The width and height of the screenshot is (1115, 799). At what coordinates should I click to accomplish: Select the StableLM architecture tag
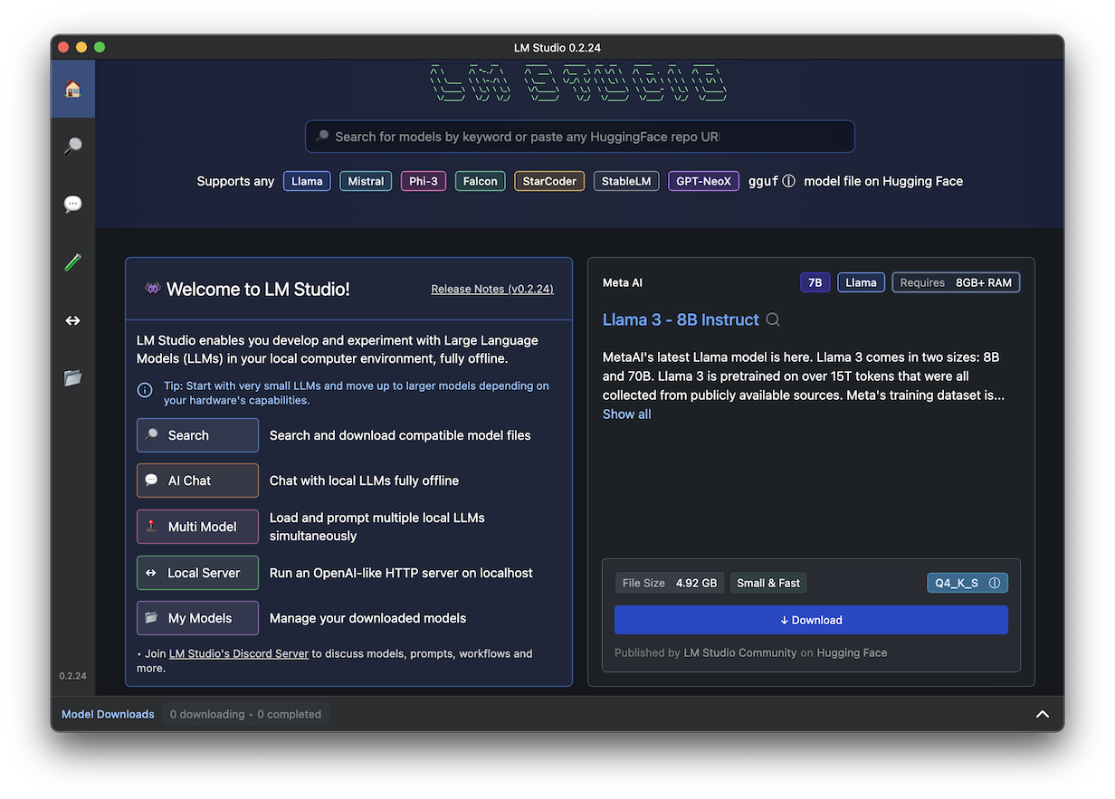pos(626,181)
